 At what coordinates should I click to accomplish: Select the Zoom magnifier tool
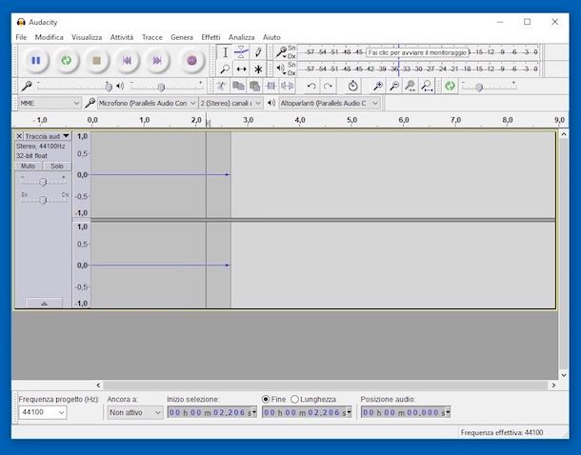pyautogui.click(x=225, y=69)
